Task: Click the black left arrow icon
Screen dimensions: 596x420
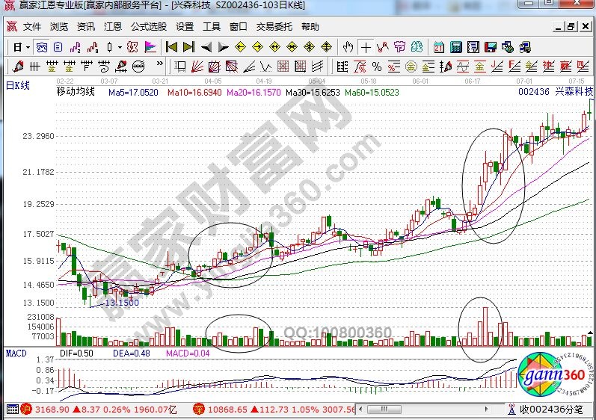Action: pyautogui.click(x=207, y=46)
